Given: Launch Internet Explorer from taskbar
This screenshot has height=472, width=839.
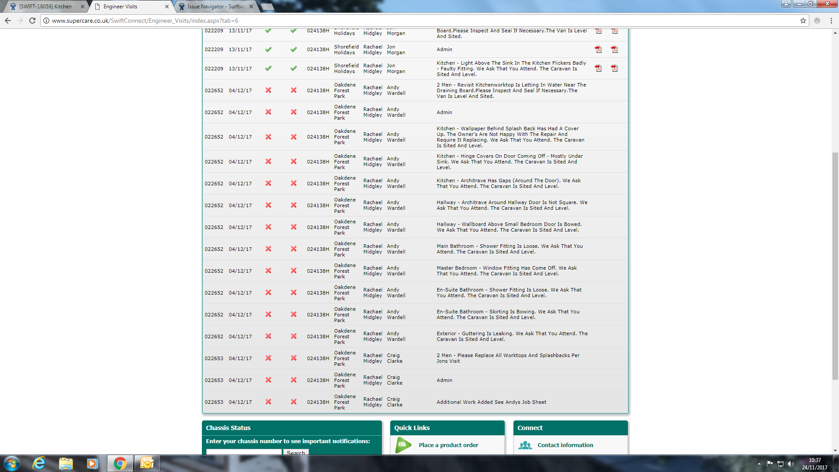Looking at the screenshot, I should 39,463.
